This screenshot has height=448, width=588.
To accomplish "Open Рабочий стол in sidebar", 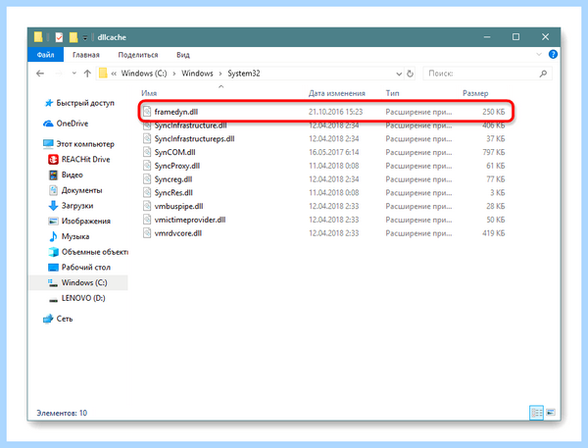I will point(79,268).
